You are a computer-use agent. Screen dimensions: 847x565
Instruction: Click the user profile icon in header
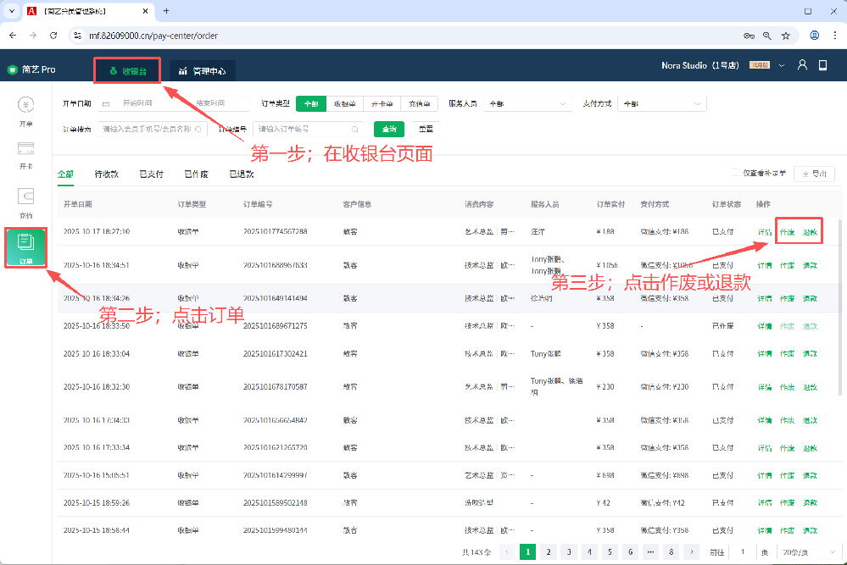[802, 66]
